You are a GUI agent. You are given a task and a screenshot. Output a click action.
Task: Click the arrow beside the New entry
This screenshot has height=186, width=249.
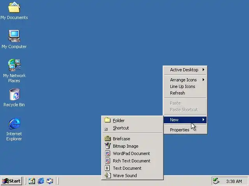(x=203, y=120)
